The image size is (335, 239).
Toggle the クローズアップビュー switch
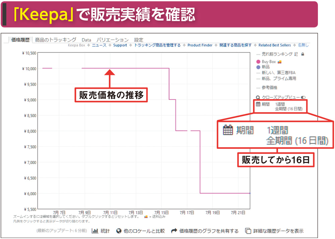303,97
